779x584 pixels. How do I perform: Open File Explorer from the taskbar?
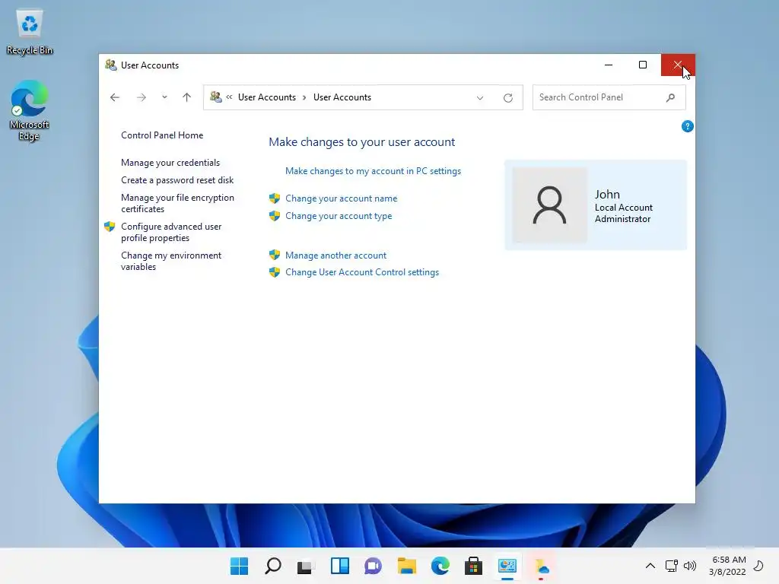pos(407,566)
